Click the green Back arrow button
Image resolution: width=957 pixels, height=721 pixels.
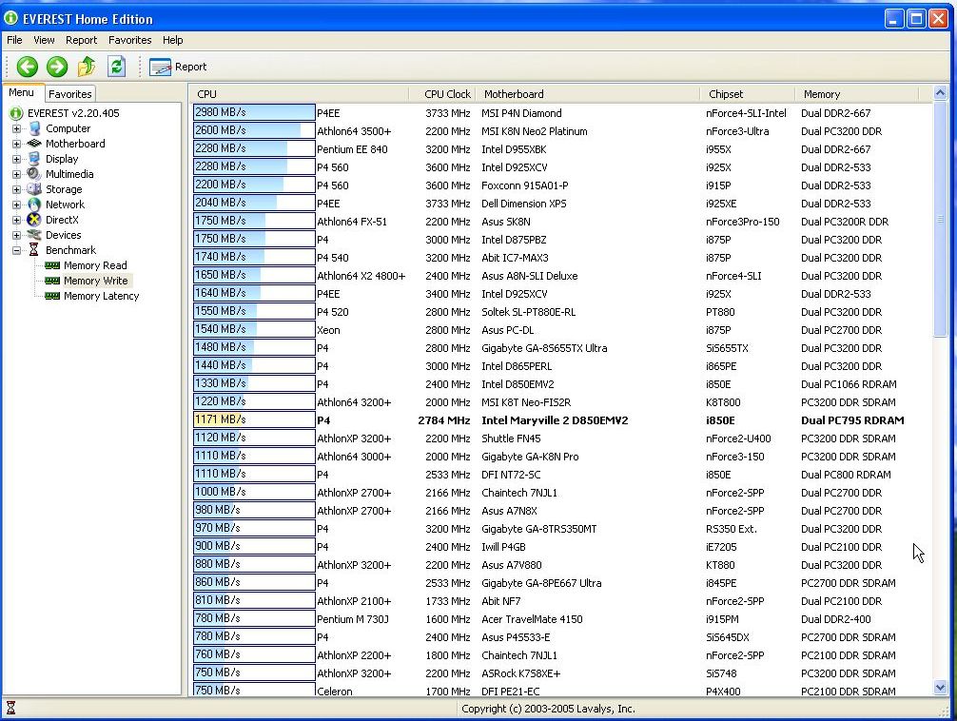pos(27,67)
